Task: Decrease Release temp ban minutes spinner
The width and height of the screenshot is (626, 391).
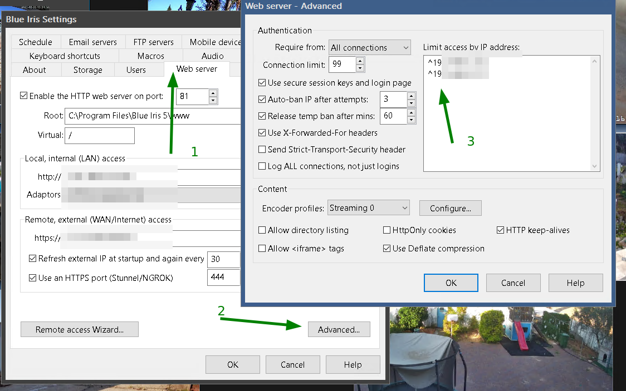Action: [x=411, y=120]
